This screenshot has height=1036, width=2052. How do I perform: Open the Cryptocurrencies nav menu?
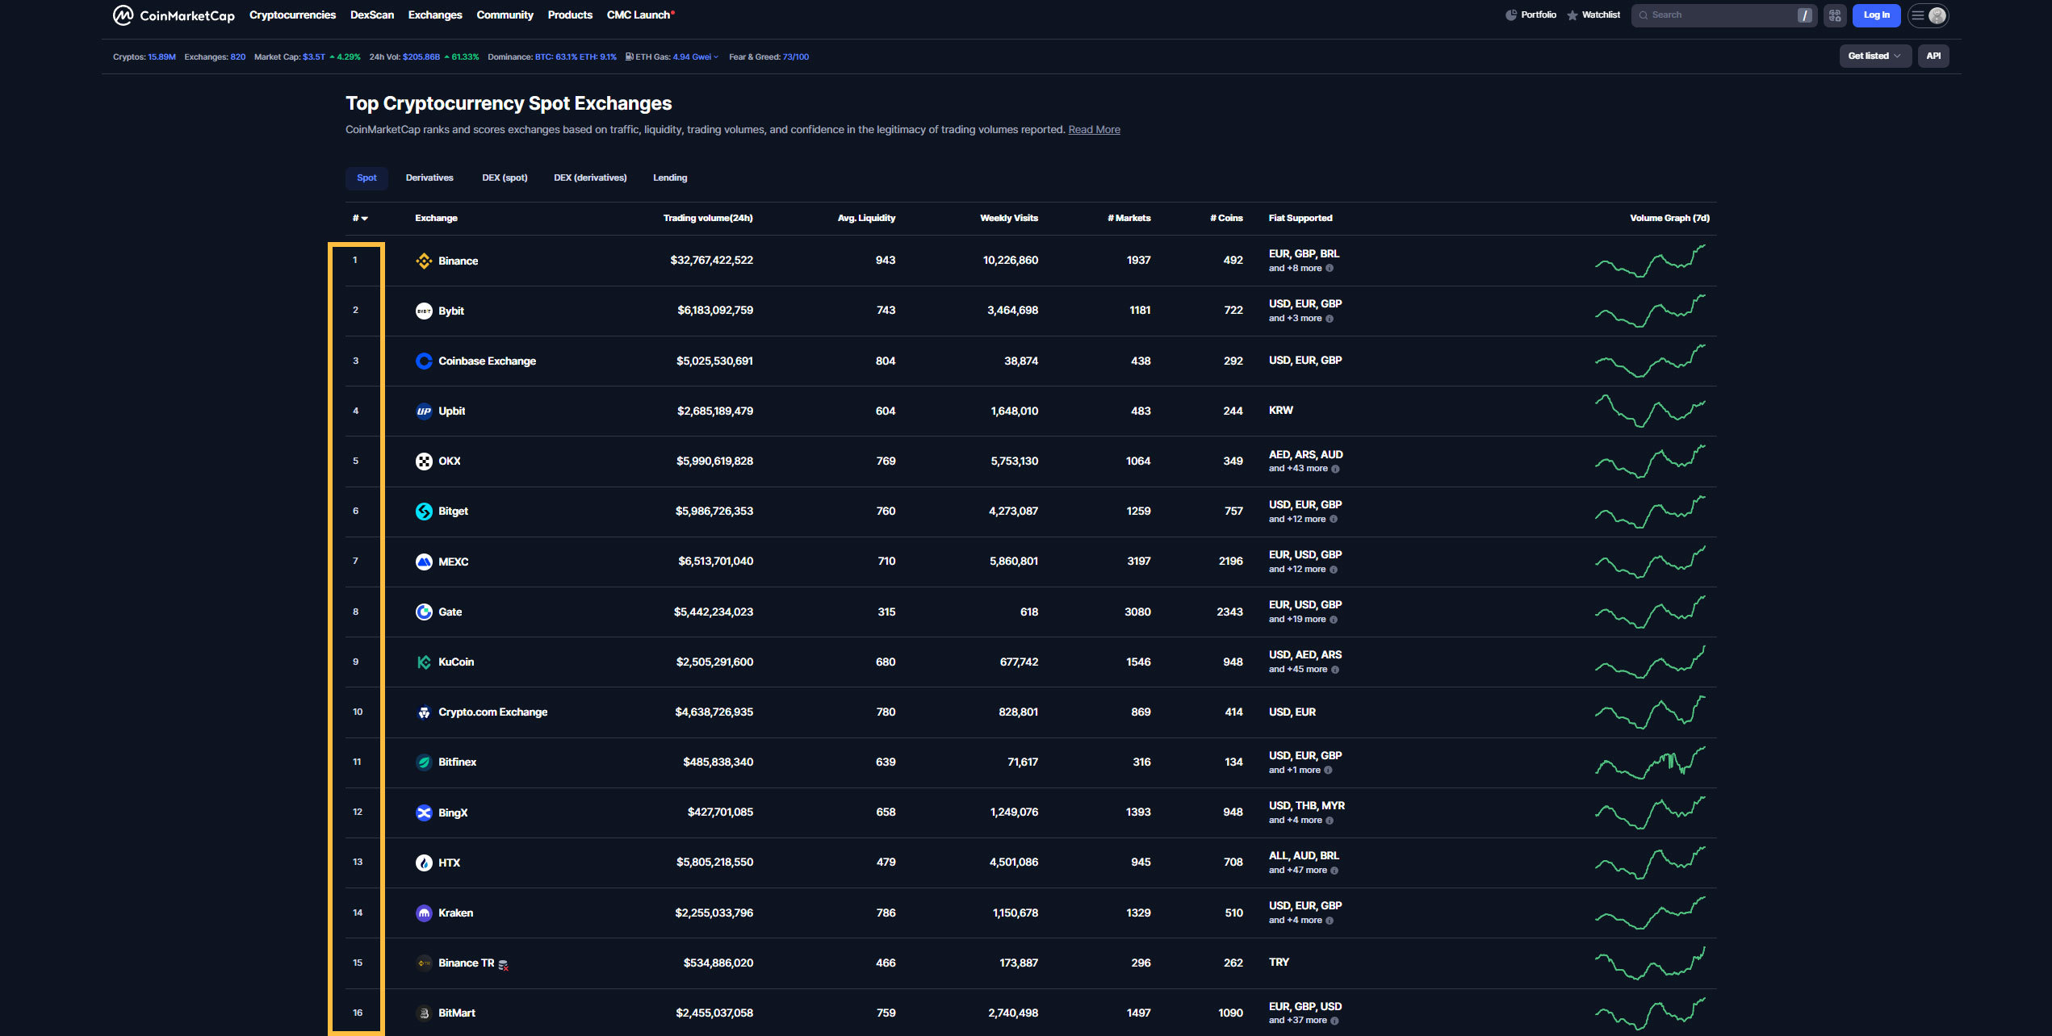click(x=292, y=15)
